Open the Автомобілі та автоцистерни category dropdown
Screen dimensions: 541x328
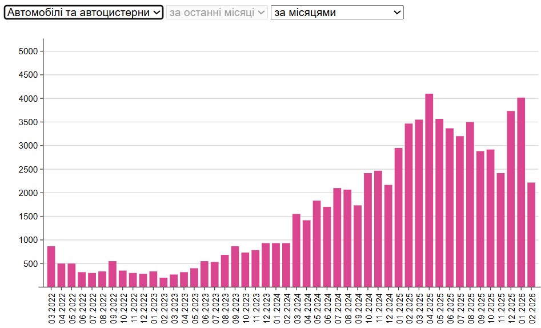pos(84,13)
